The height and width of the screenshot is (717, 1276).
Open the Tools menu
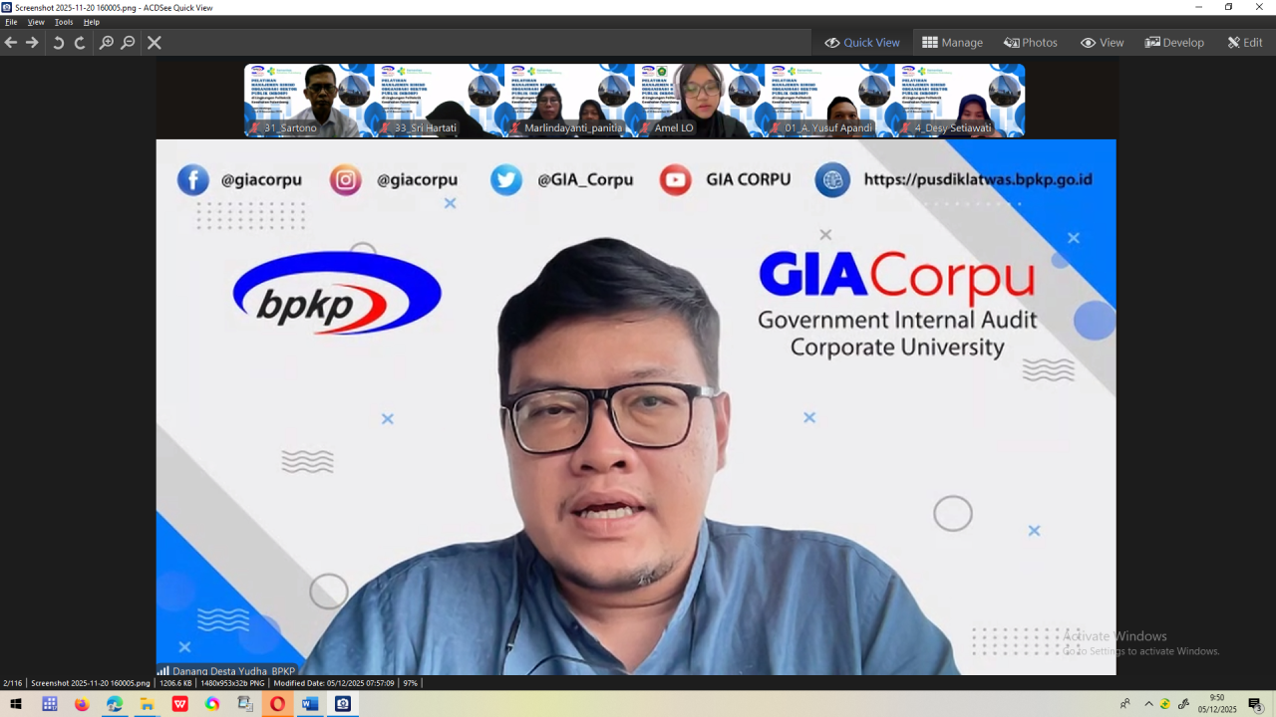[64, 22]
